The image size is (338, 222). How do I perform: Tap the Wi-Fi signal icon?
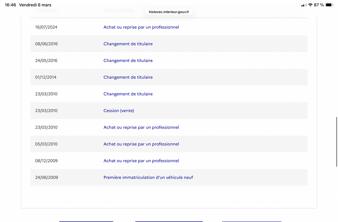pyautogui.click(x=310, y=5)
